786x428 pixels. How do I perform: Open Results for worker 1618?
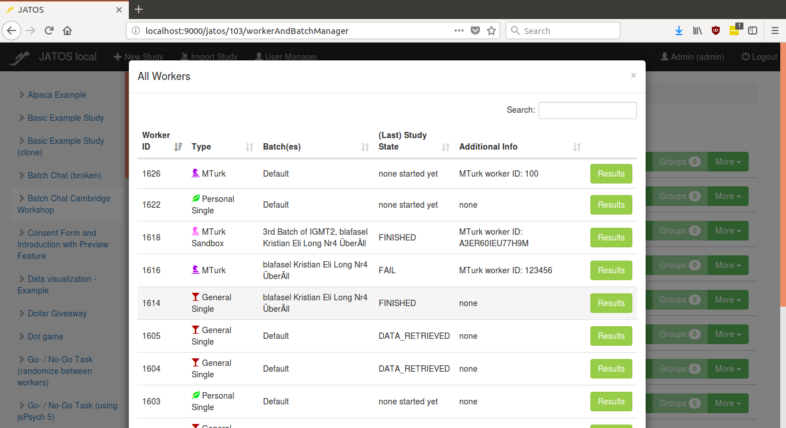611,238
